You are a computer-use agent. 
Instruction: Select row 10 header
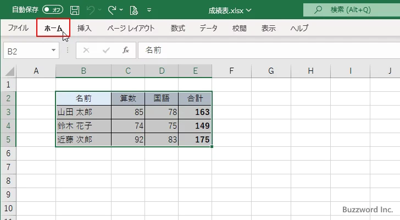(8, 208)
